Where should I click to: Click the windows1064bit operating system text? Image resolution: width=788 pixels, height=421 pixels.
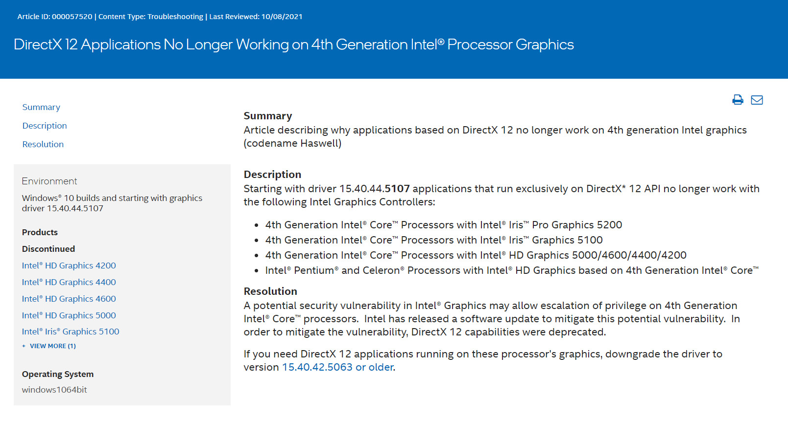(x=54, y=390)
